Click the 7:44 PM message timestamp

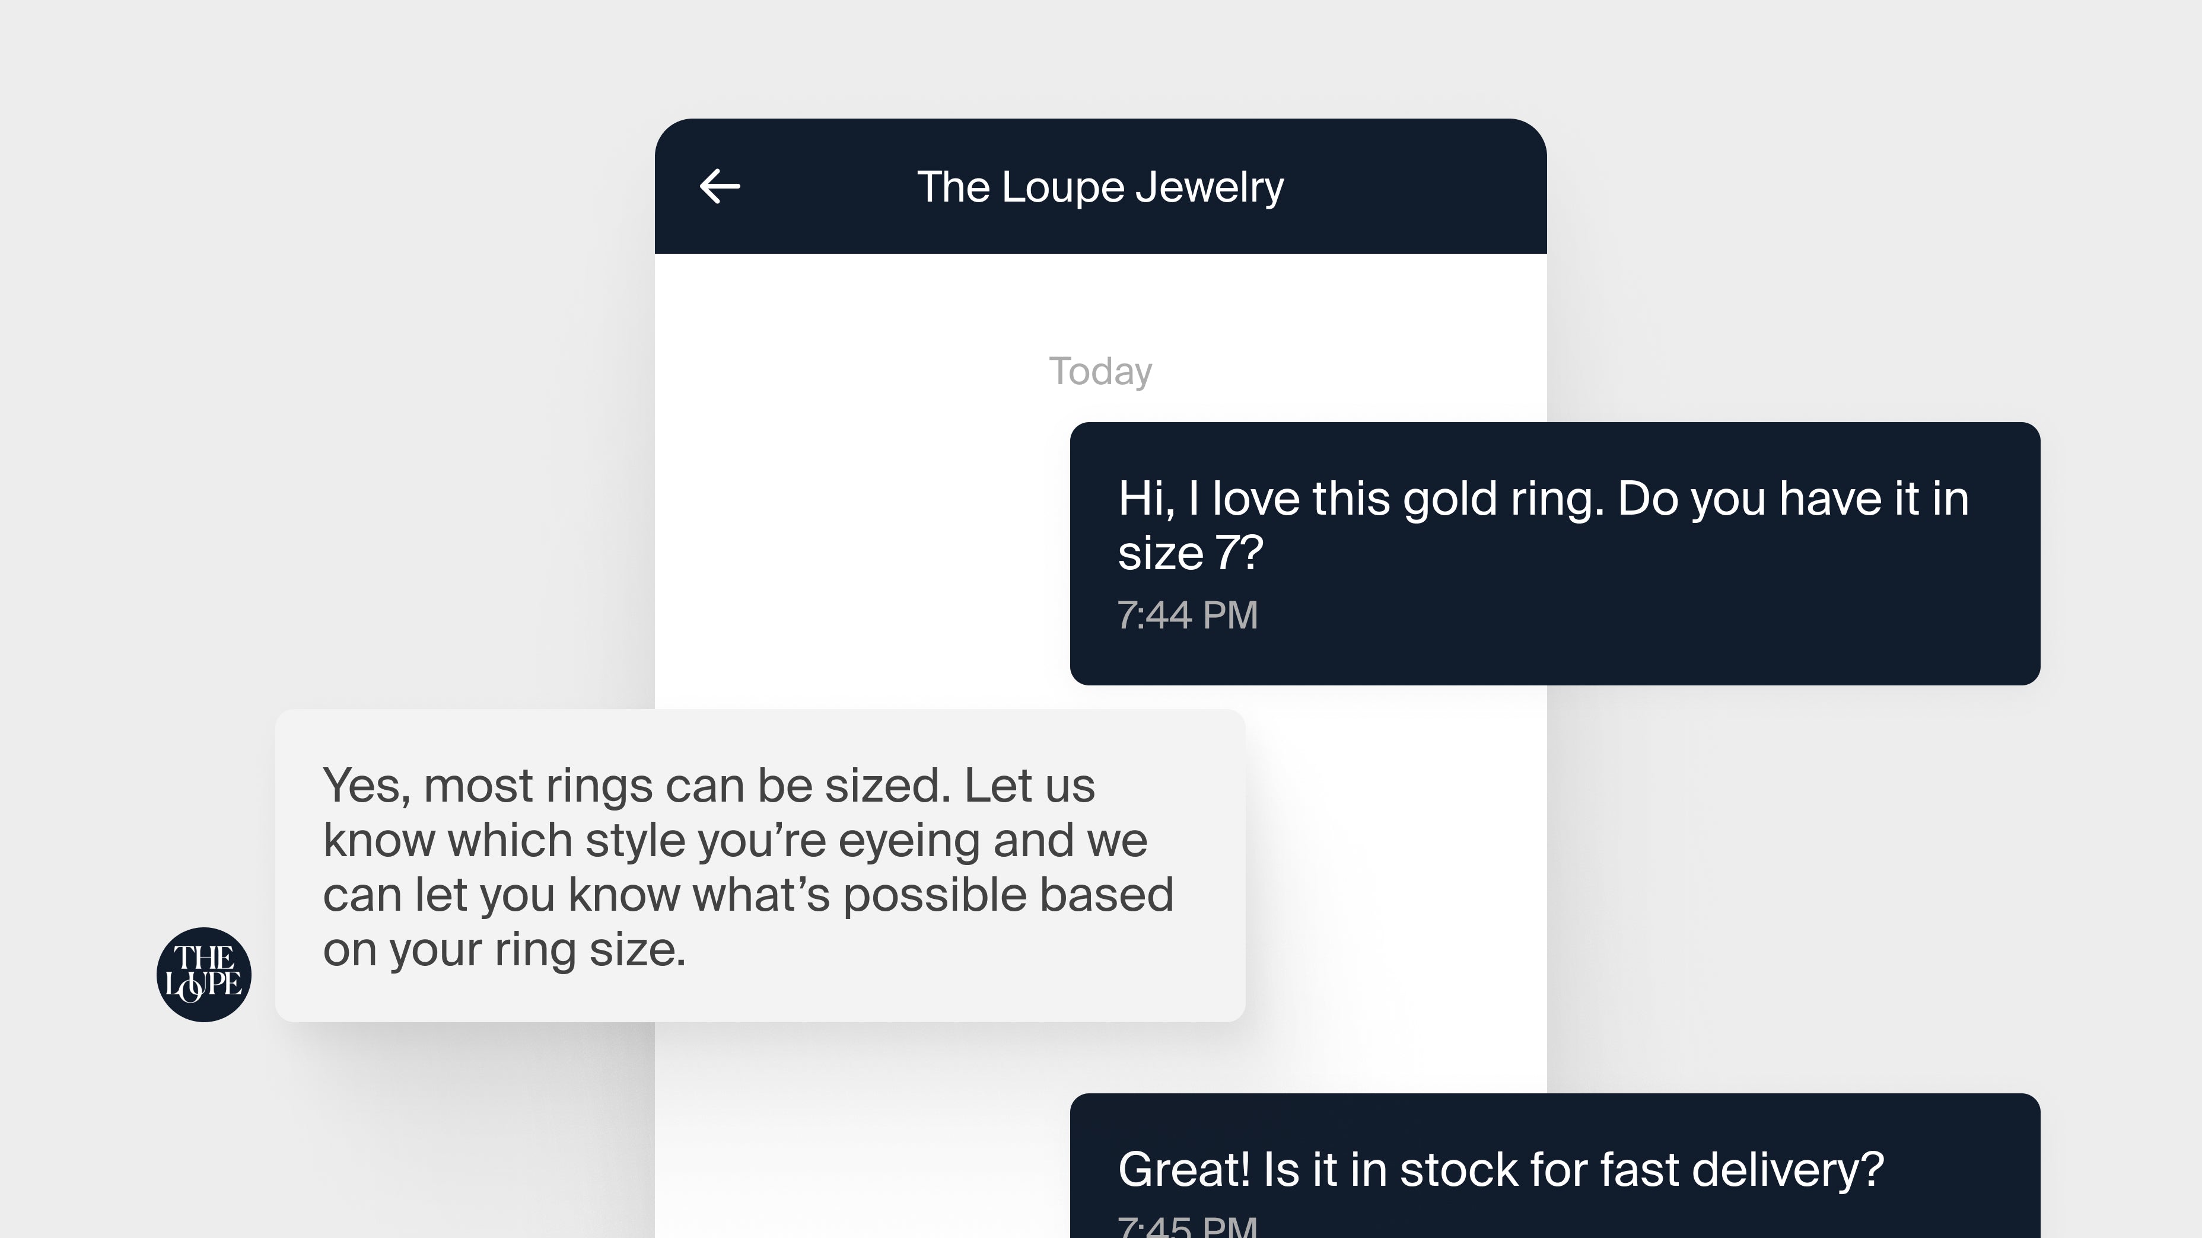(1188, 615)
